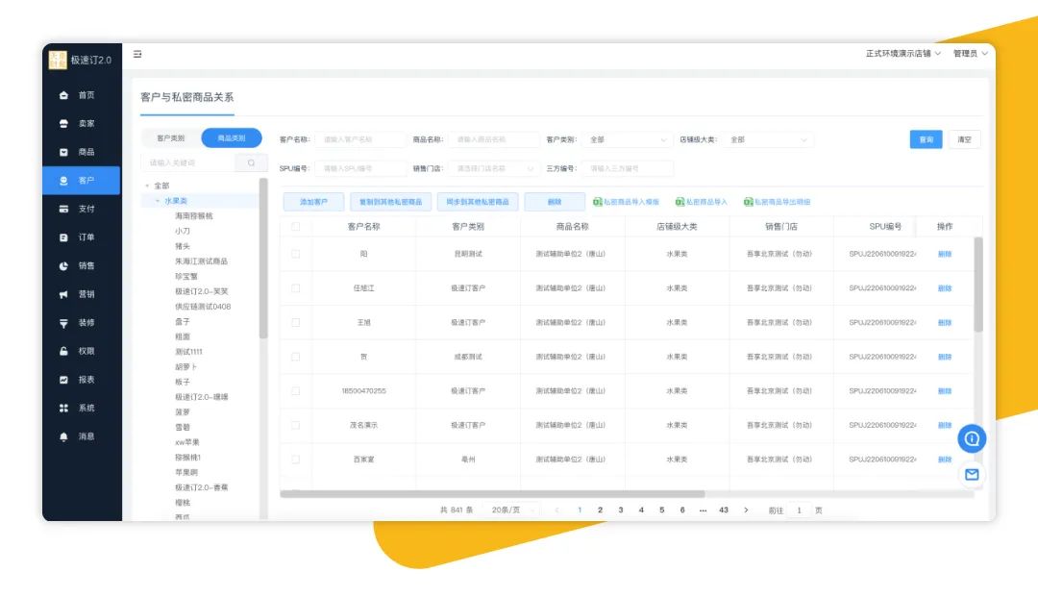Check the row for customer 贾
1038x597 pixels.
tap(295, 357)
